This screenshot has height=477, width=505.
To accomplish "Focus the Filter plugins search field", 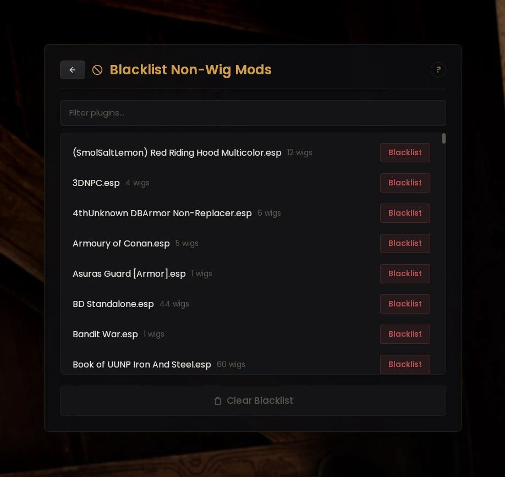I will point(252,113).
